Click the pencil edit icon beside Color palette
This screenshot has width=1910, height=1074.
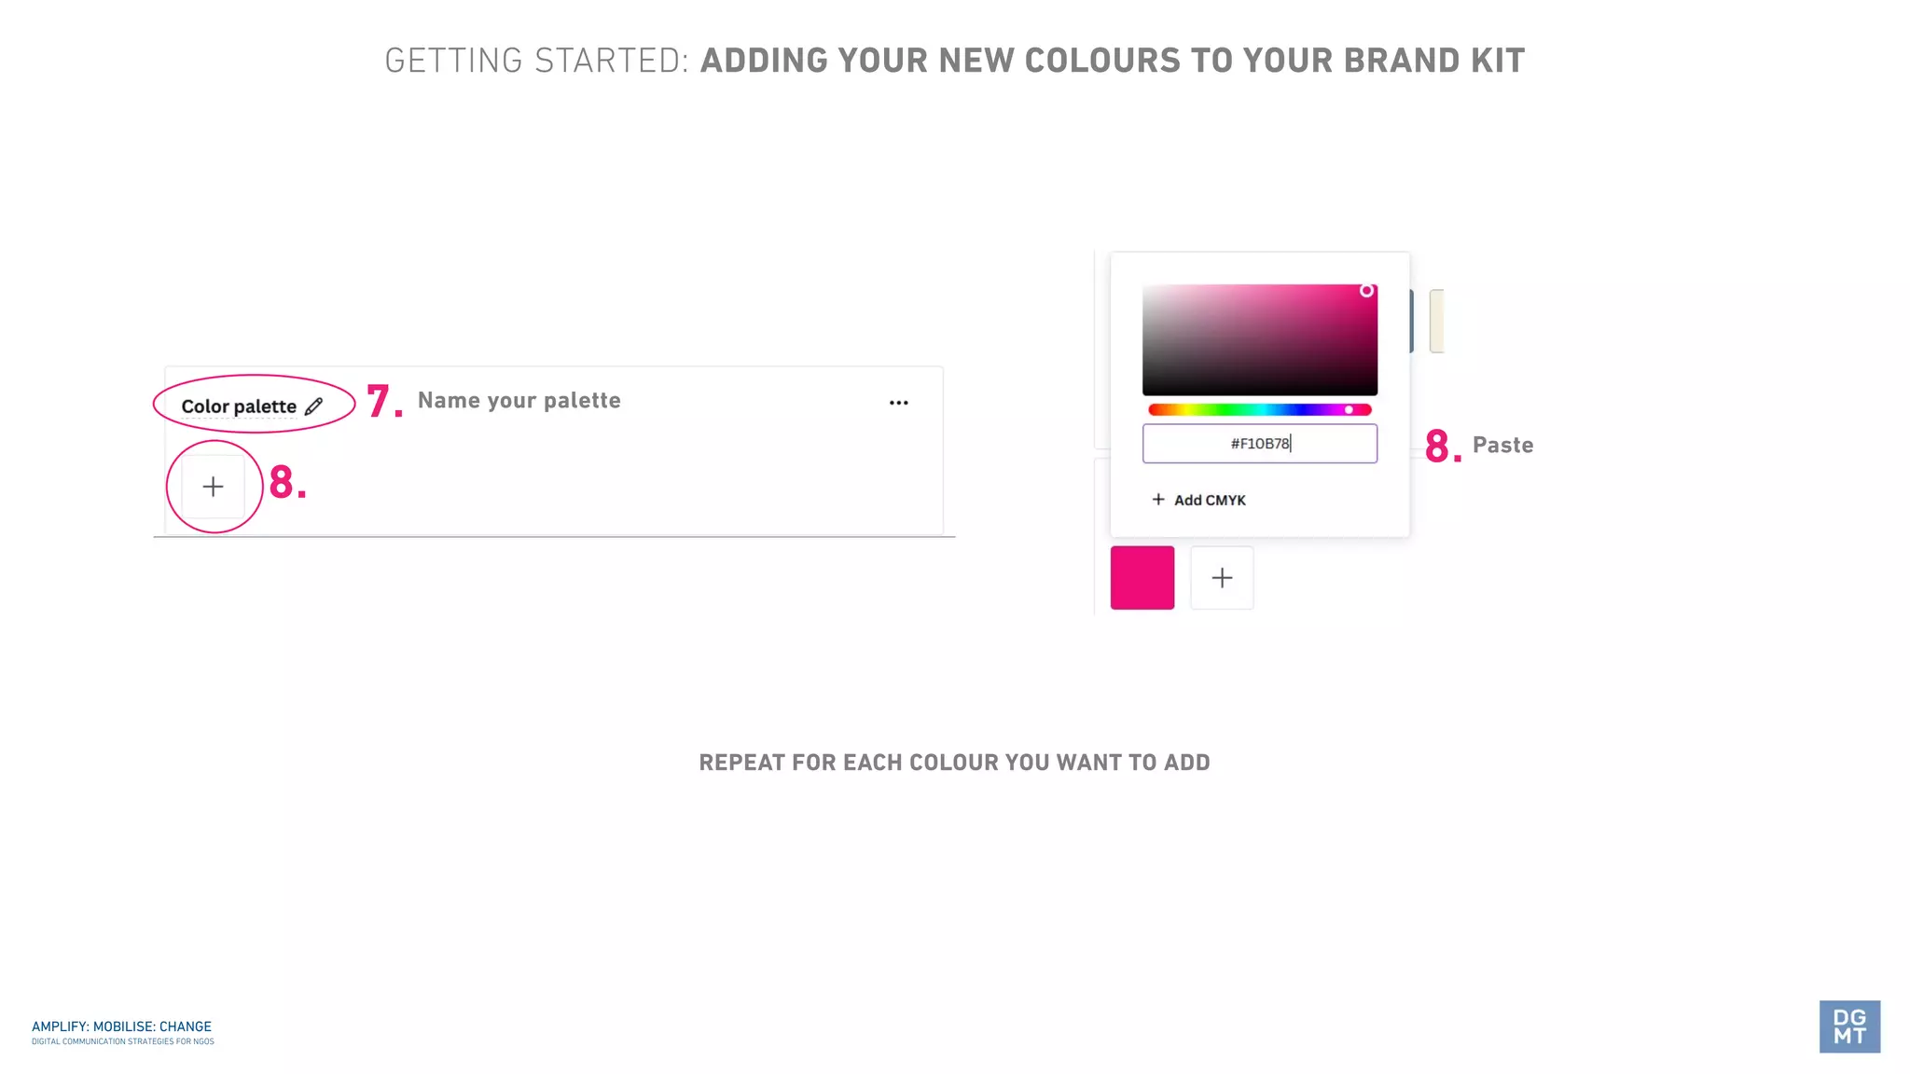313,406
